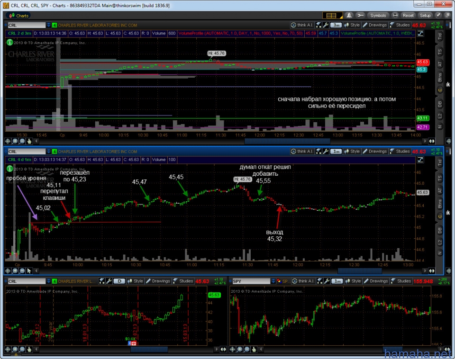455x359 pixels.
Task: Zoom out on the CRL 1m chart
Action: click(22, 271)
